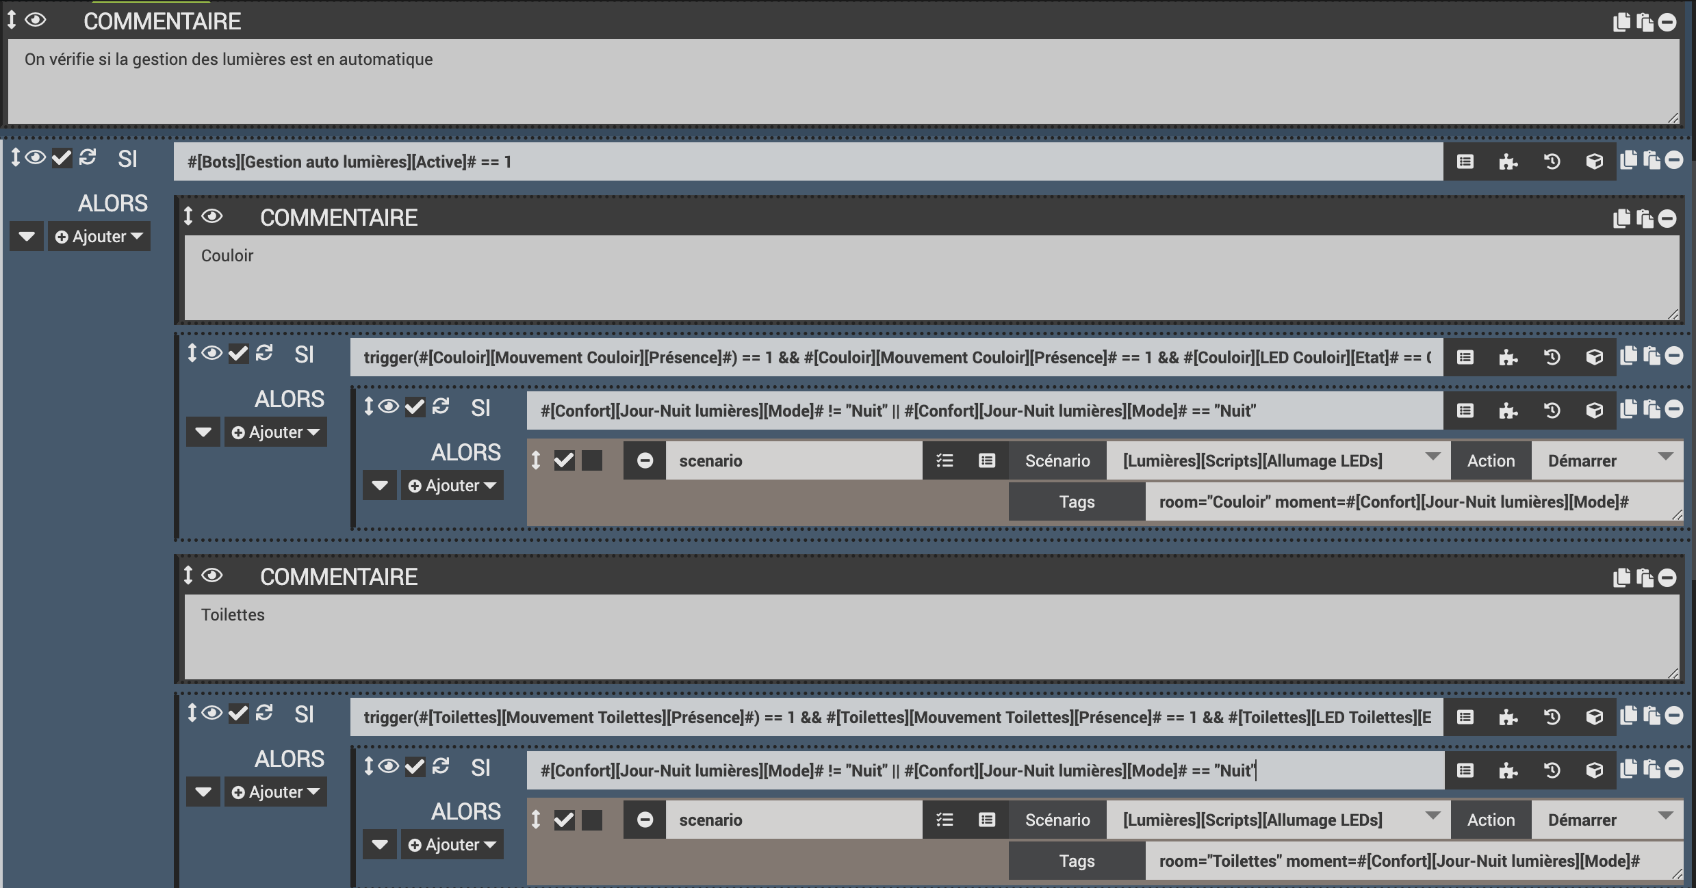
Task: Remove the top COMMENTAIRE block with minus icon
Action: click(1667, 23)
